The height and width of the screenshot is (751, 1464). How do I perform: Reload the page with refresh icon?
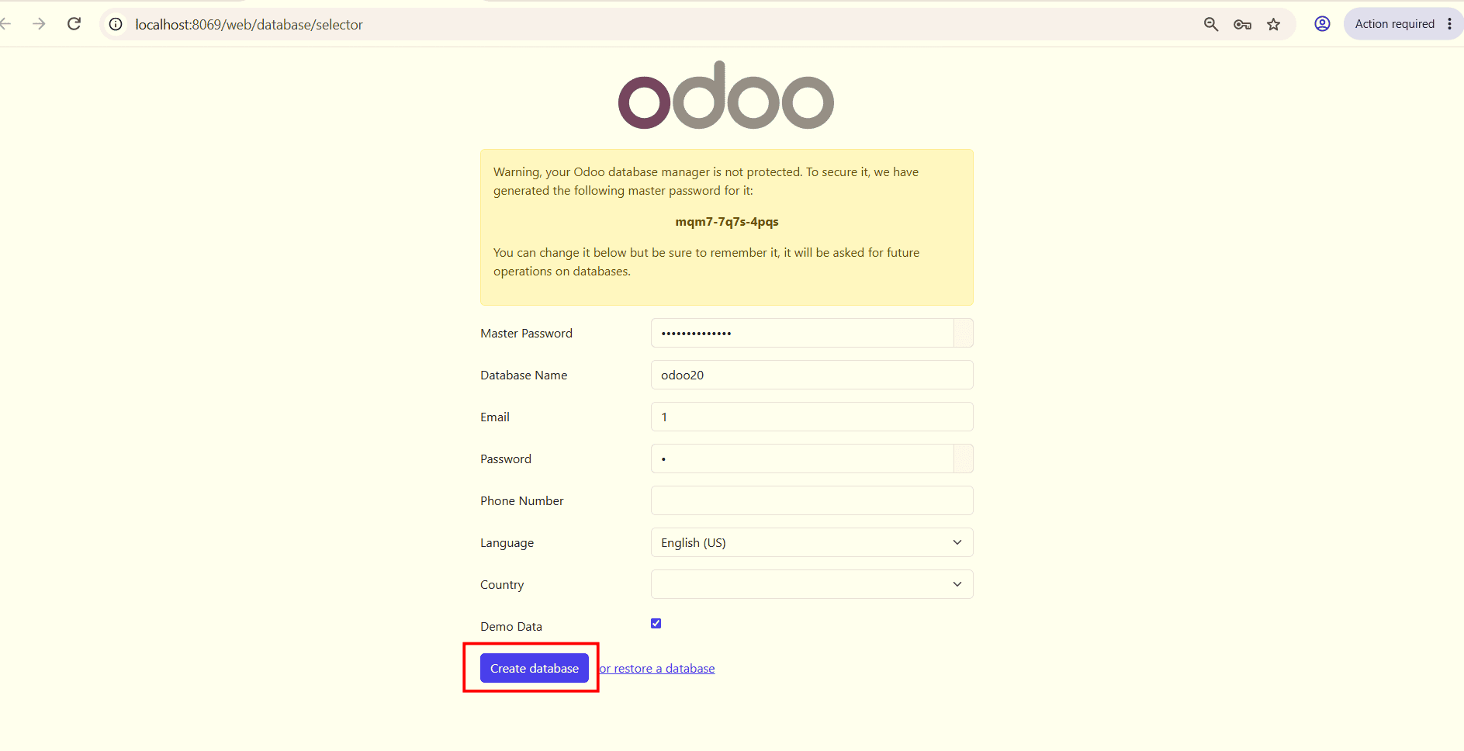(x=74, y=24)
